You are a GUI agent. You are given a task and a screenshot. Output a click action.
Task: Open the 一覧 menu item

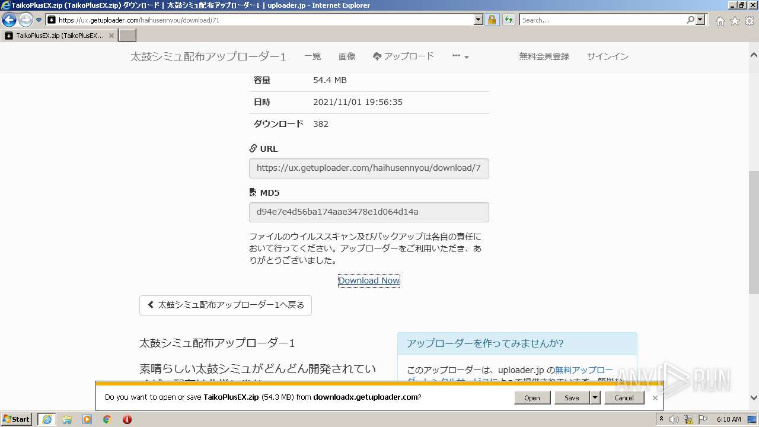[x=312, y=56]
